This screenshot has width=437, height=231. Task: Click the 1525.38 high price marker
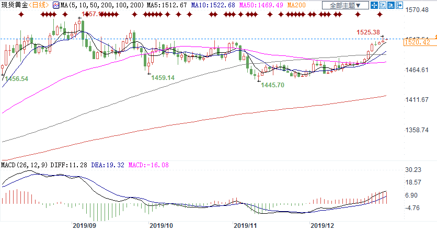click(x=368, y=32)
